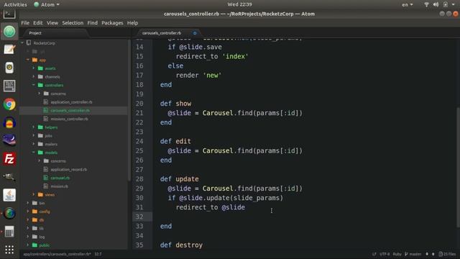Switch to the carousels_controller.rb tab
Viewport: 460px width, 259px height.
(x=166, y=33)
